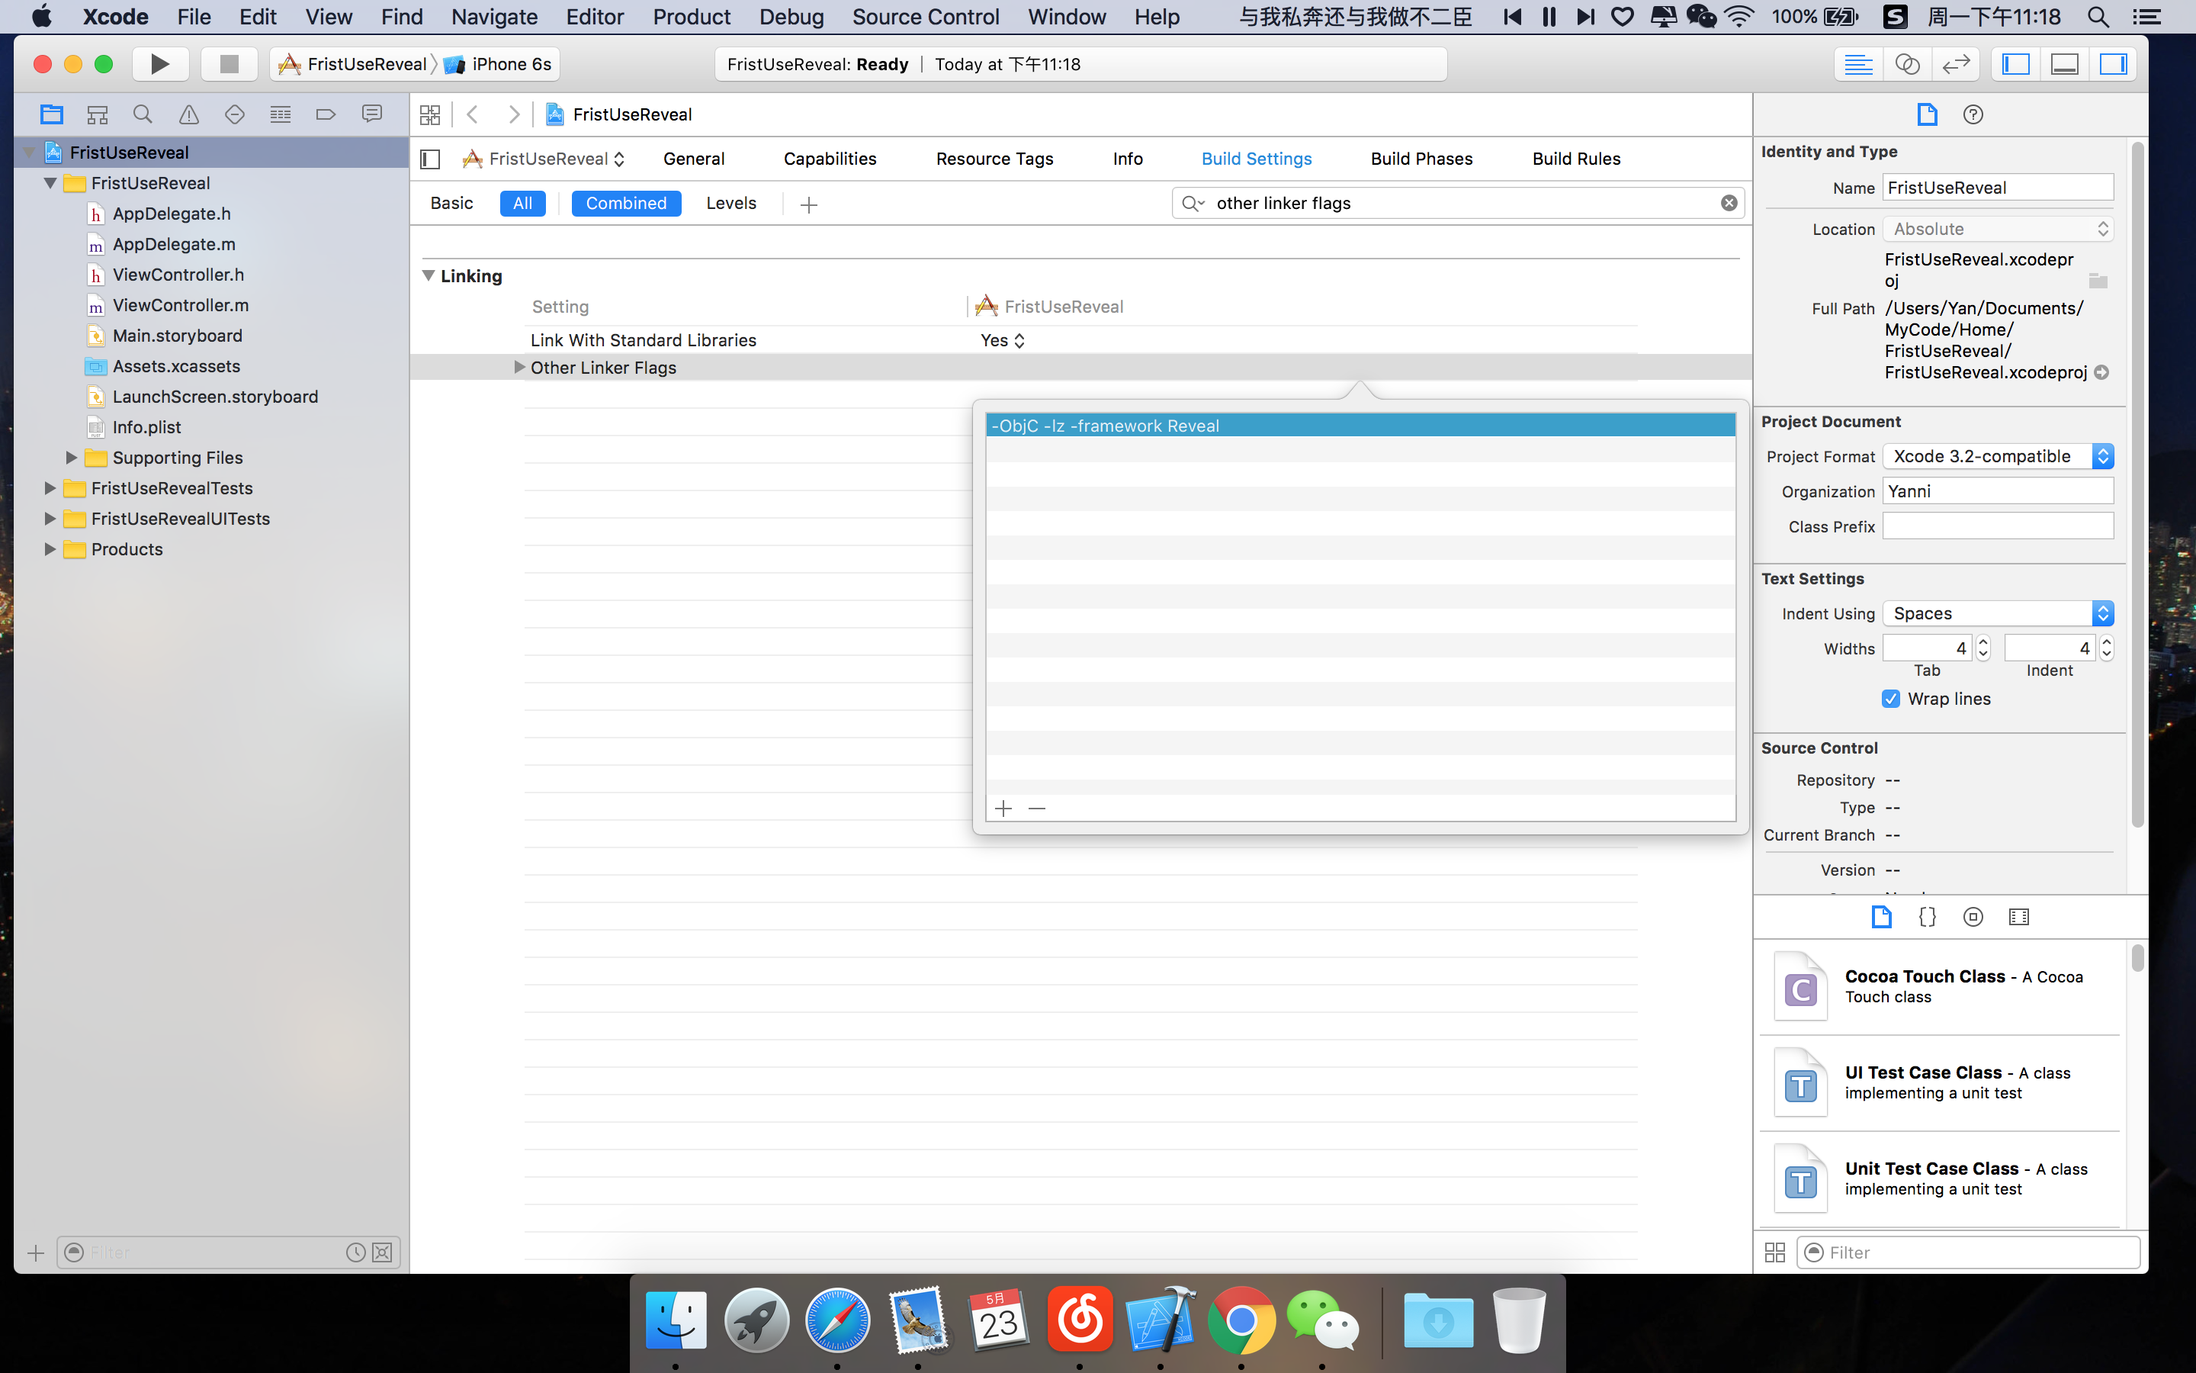
Task: Open the Test navigator
Action: point(234,114)
